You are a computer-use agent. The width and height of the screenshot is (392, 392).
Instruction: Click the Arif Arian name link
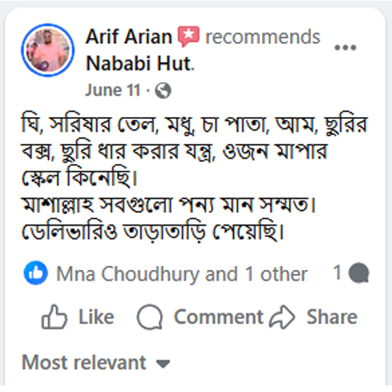129,37
